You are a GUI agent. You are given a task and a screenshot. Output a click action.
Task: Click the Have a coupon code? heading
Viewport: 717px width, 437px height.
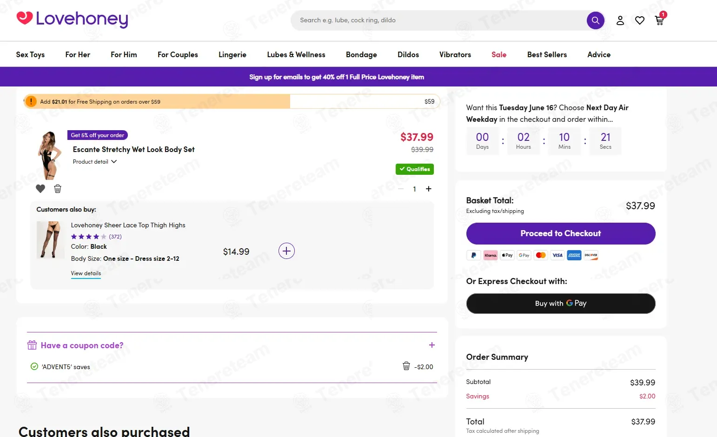coord(82,345)
